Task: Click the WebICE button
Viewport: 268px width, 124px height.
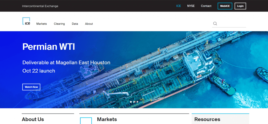Action: [225, 6]
